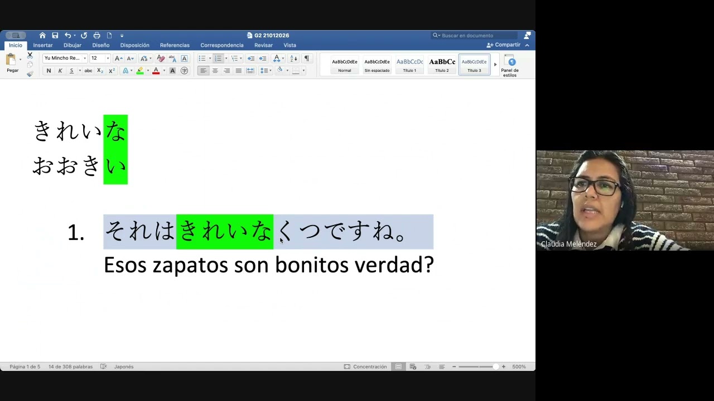Switch to print layout view icon
Image resolution: width=714 pixels, height=401 pixels.
(398, 366)
